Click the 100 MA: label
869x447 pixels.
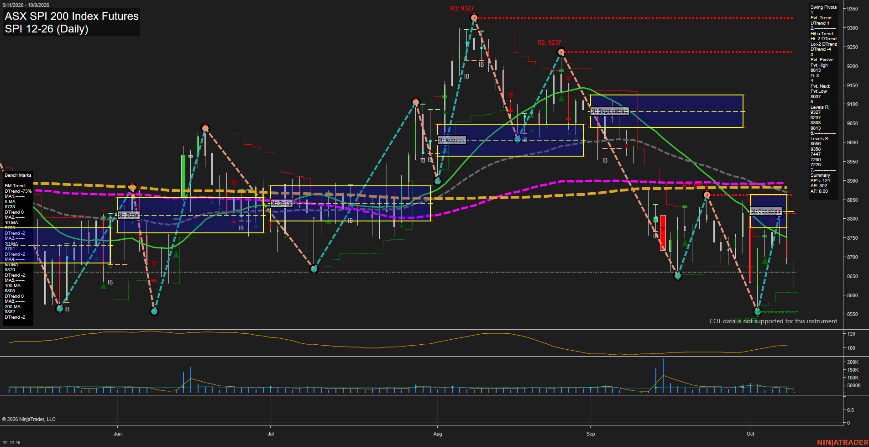point(13,286)
